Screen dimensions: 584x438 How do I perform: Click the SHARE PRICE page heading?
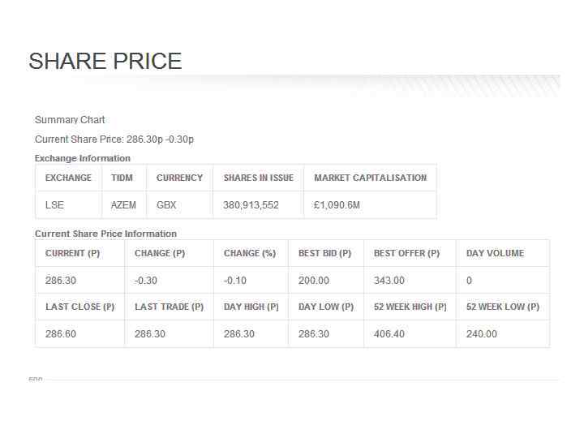point(105,62)
